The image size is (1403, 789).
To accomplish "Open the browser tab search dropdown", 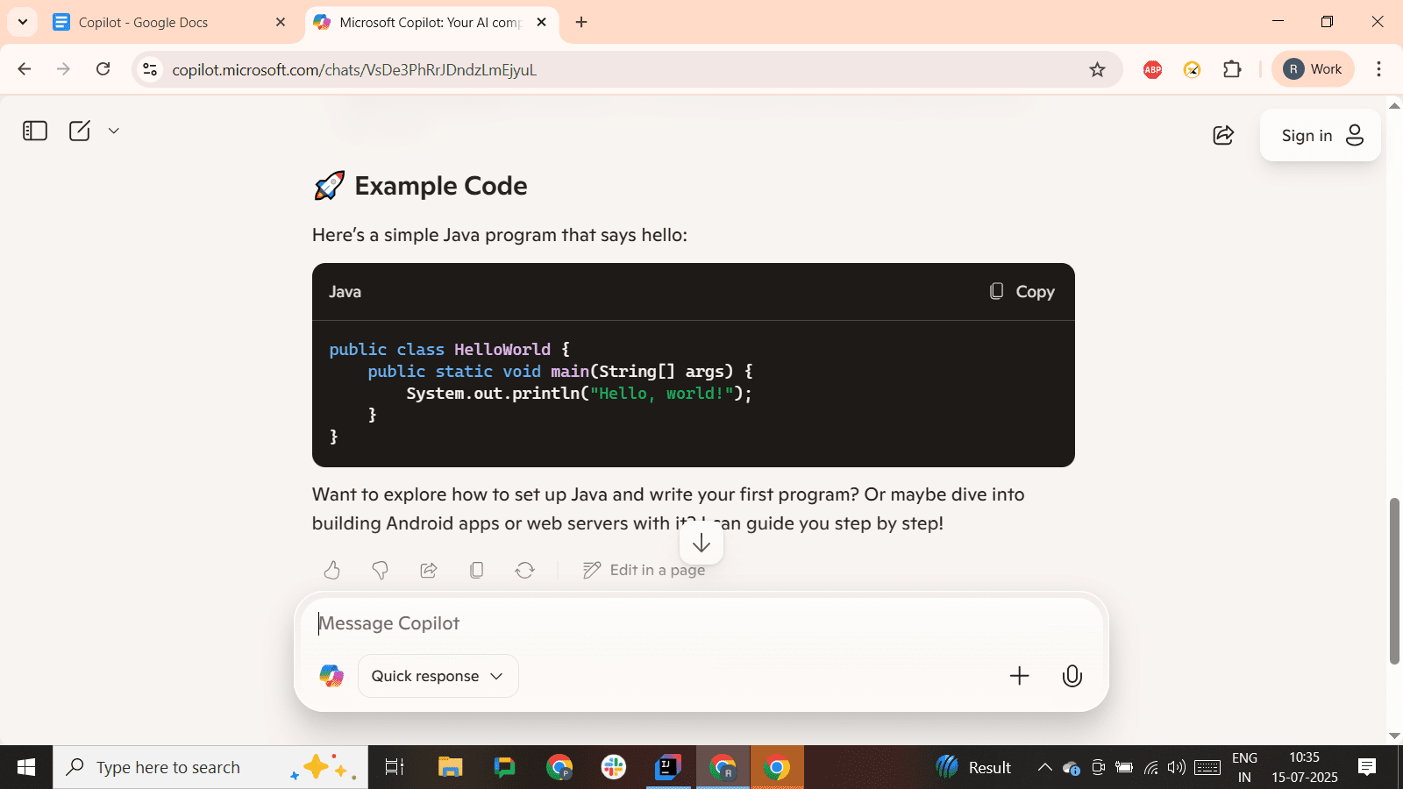I will click(22, 22).
